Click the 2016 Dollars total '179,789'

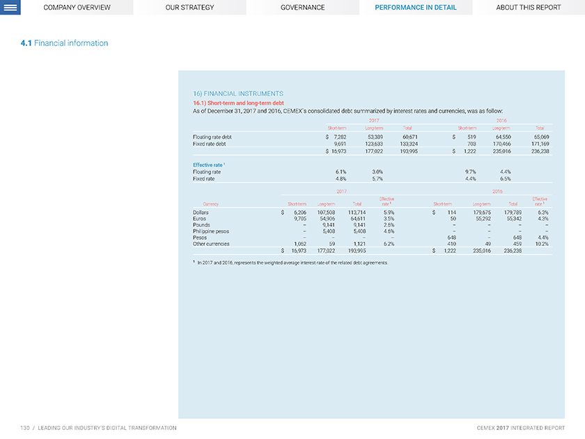click(513, 213)
